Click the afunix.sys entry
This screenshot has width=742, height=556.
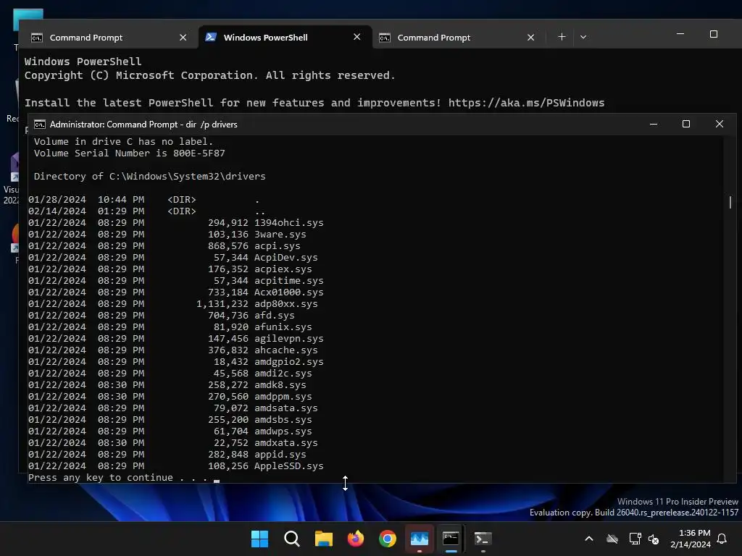[x=283, y=327]
